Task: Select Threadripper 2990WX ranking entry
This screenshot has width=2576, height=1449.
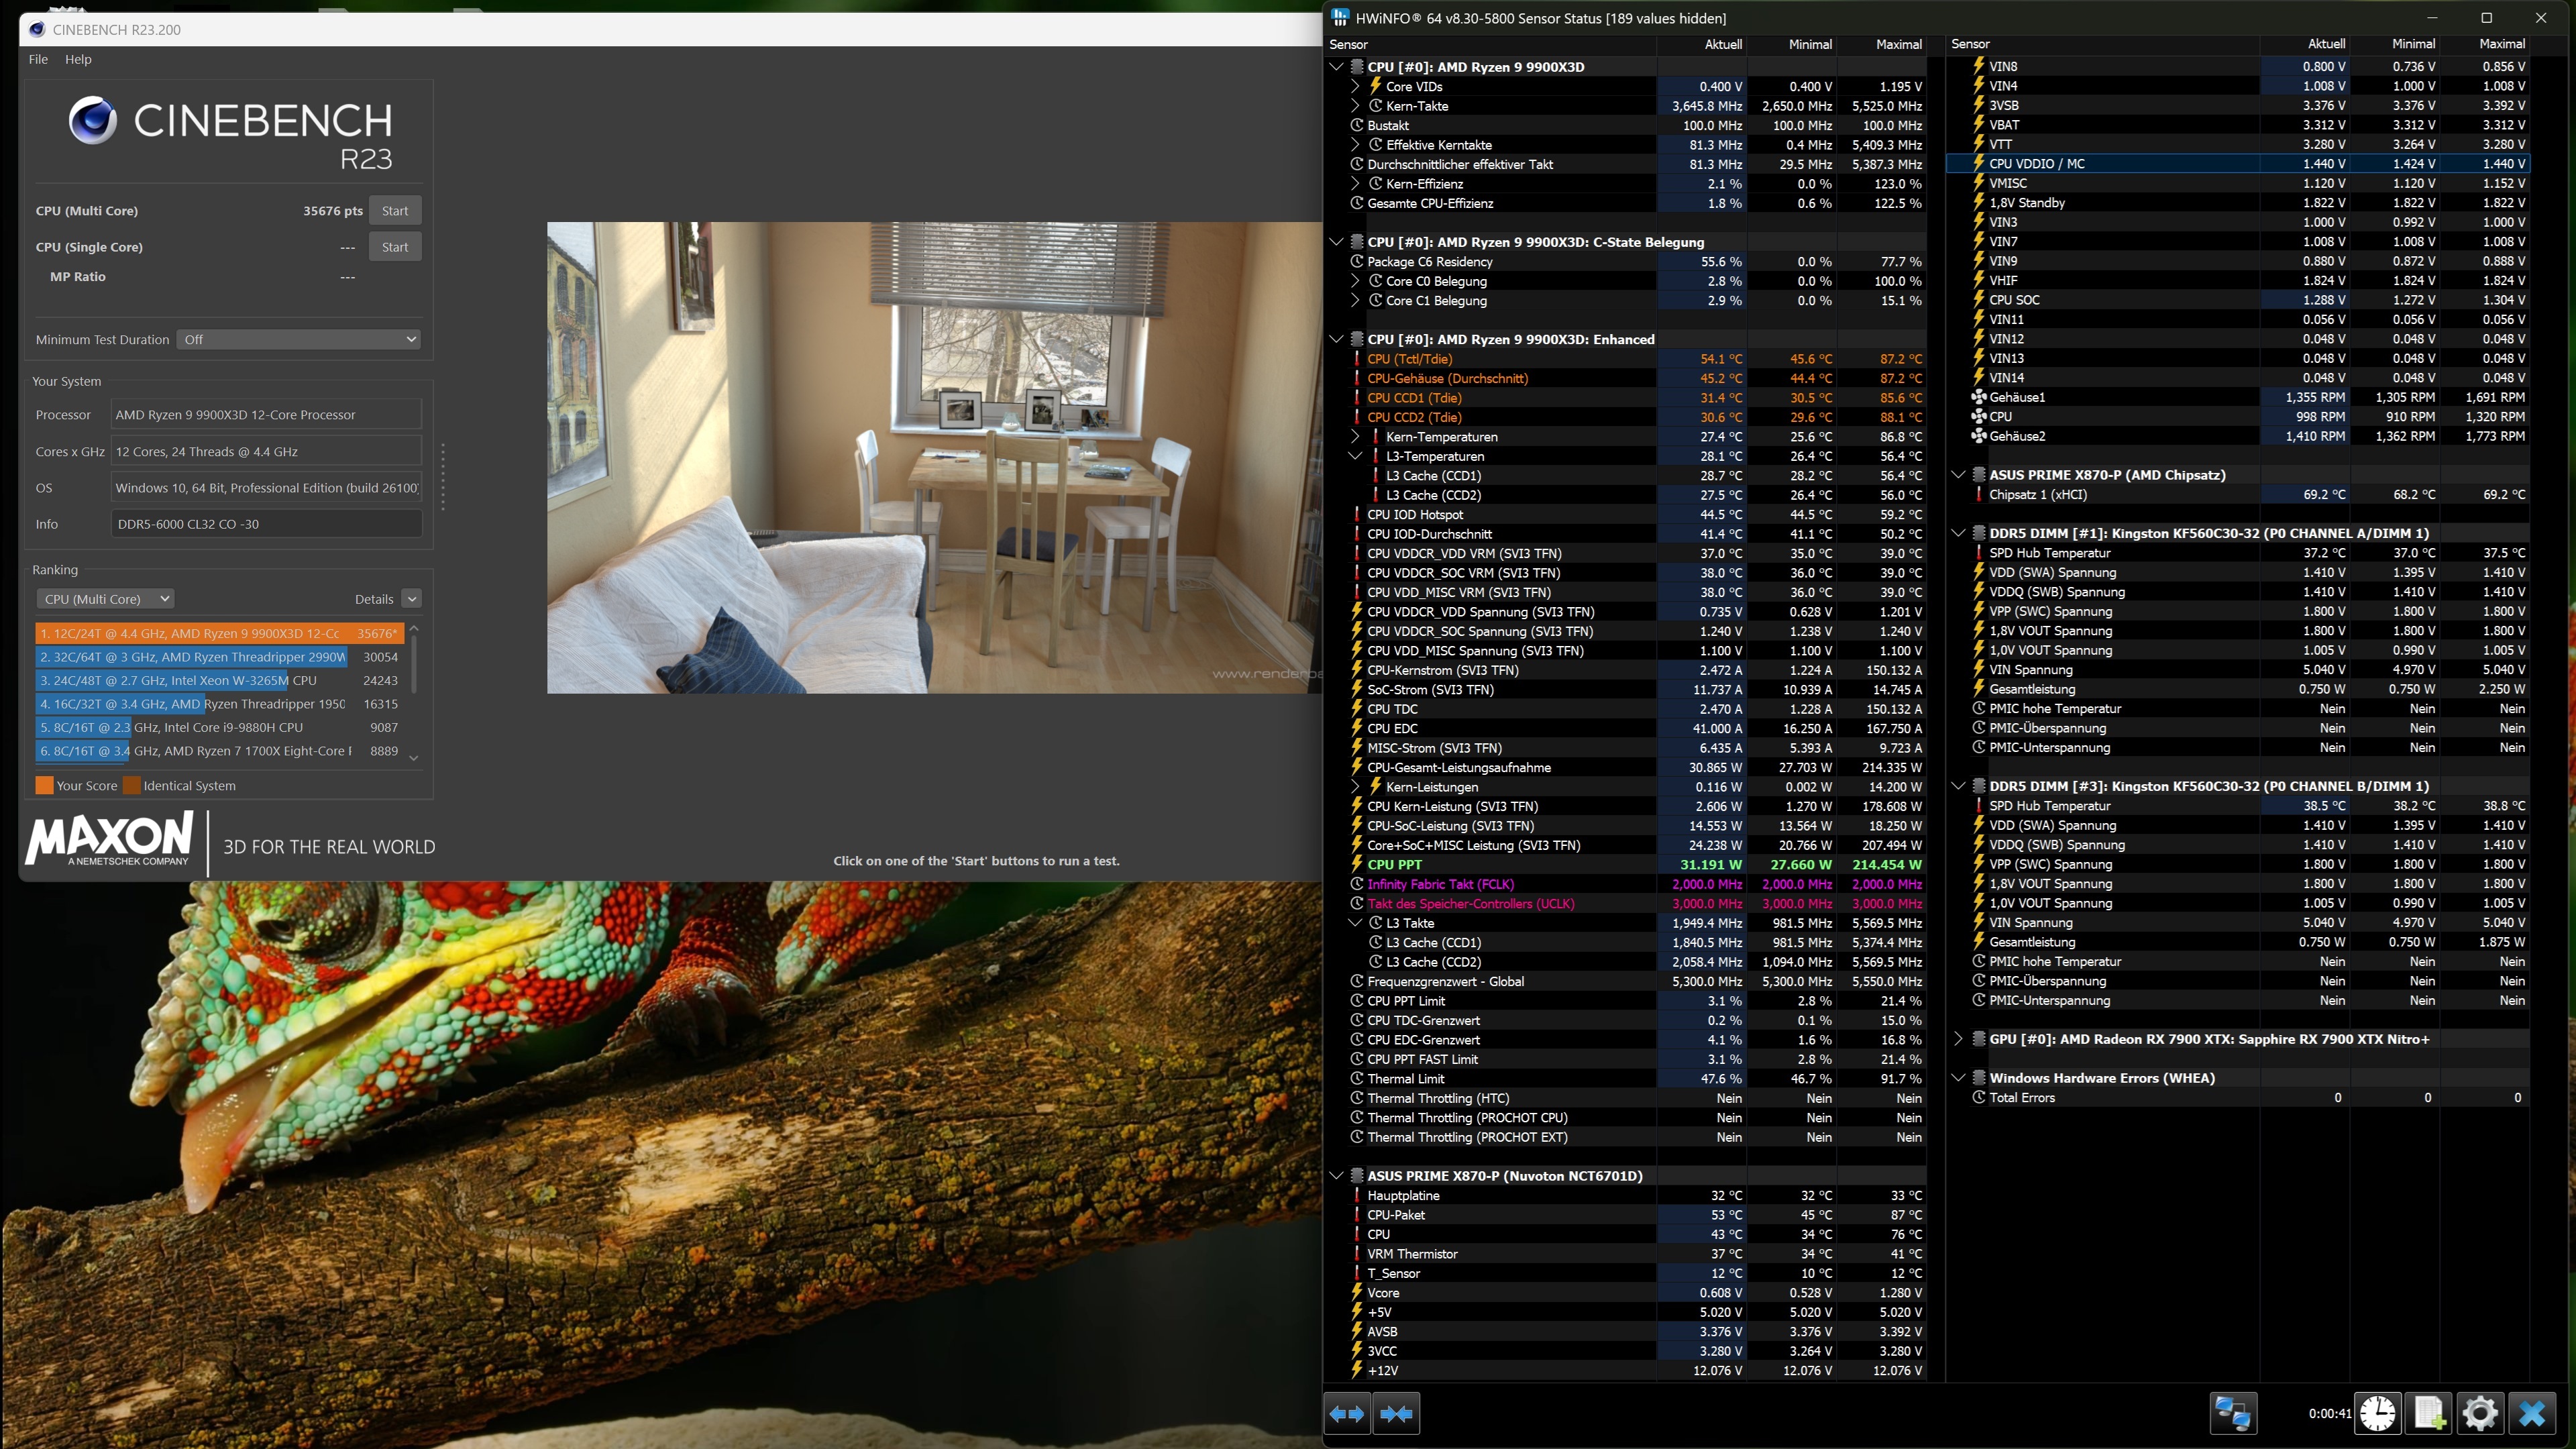Action: tap(219, 657)
